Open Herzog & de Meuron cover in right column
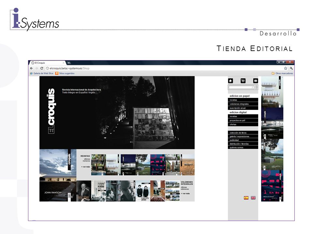Screen dimensions: 313x234 click(x=272, y=186)
